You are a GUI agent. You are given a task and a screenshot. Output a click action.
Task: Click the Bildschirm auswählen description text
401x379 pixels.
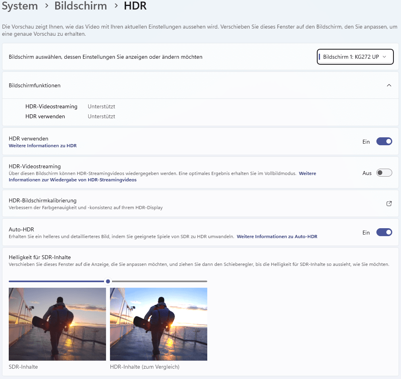pos(105,57)
